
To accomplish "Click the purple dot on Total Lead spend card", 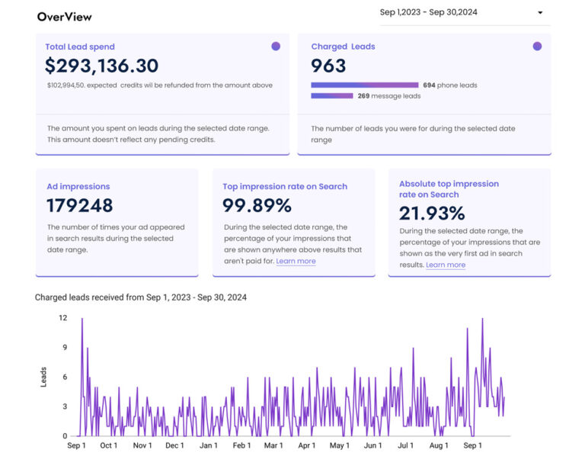I will (x=276, y=47).
